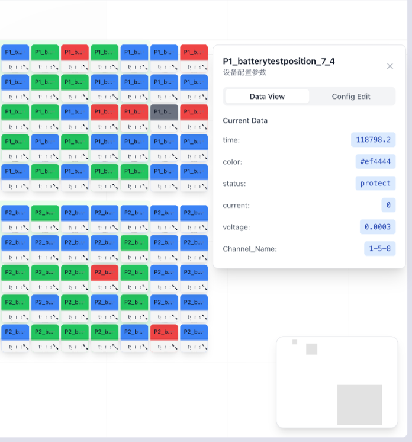The height and width of the screenshot is (442, 412).
Task: Select the red P2 node in the bottom row
Action: pos(164,331)
